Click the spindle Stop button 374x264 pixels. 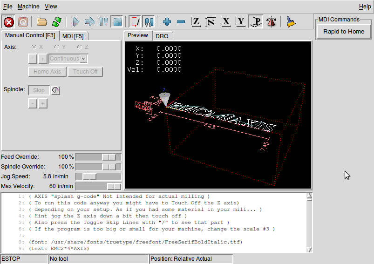point(39,90)
